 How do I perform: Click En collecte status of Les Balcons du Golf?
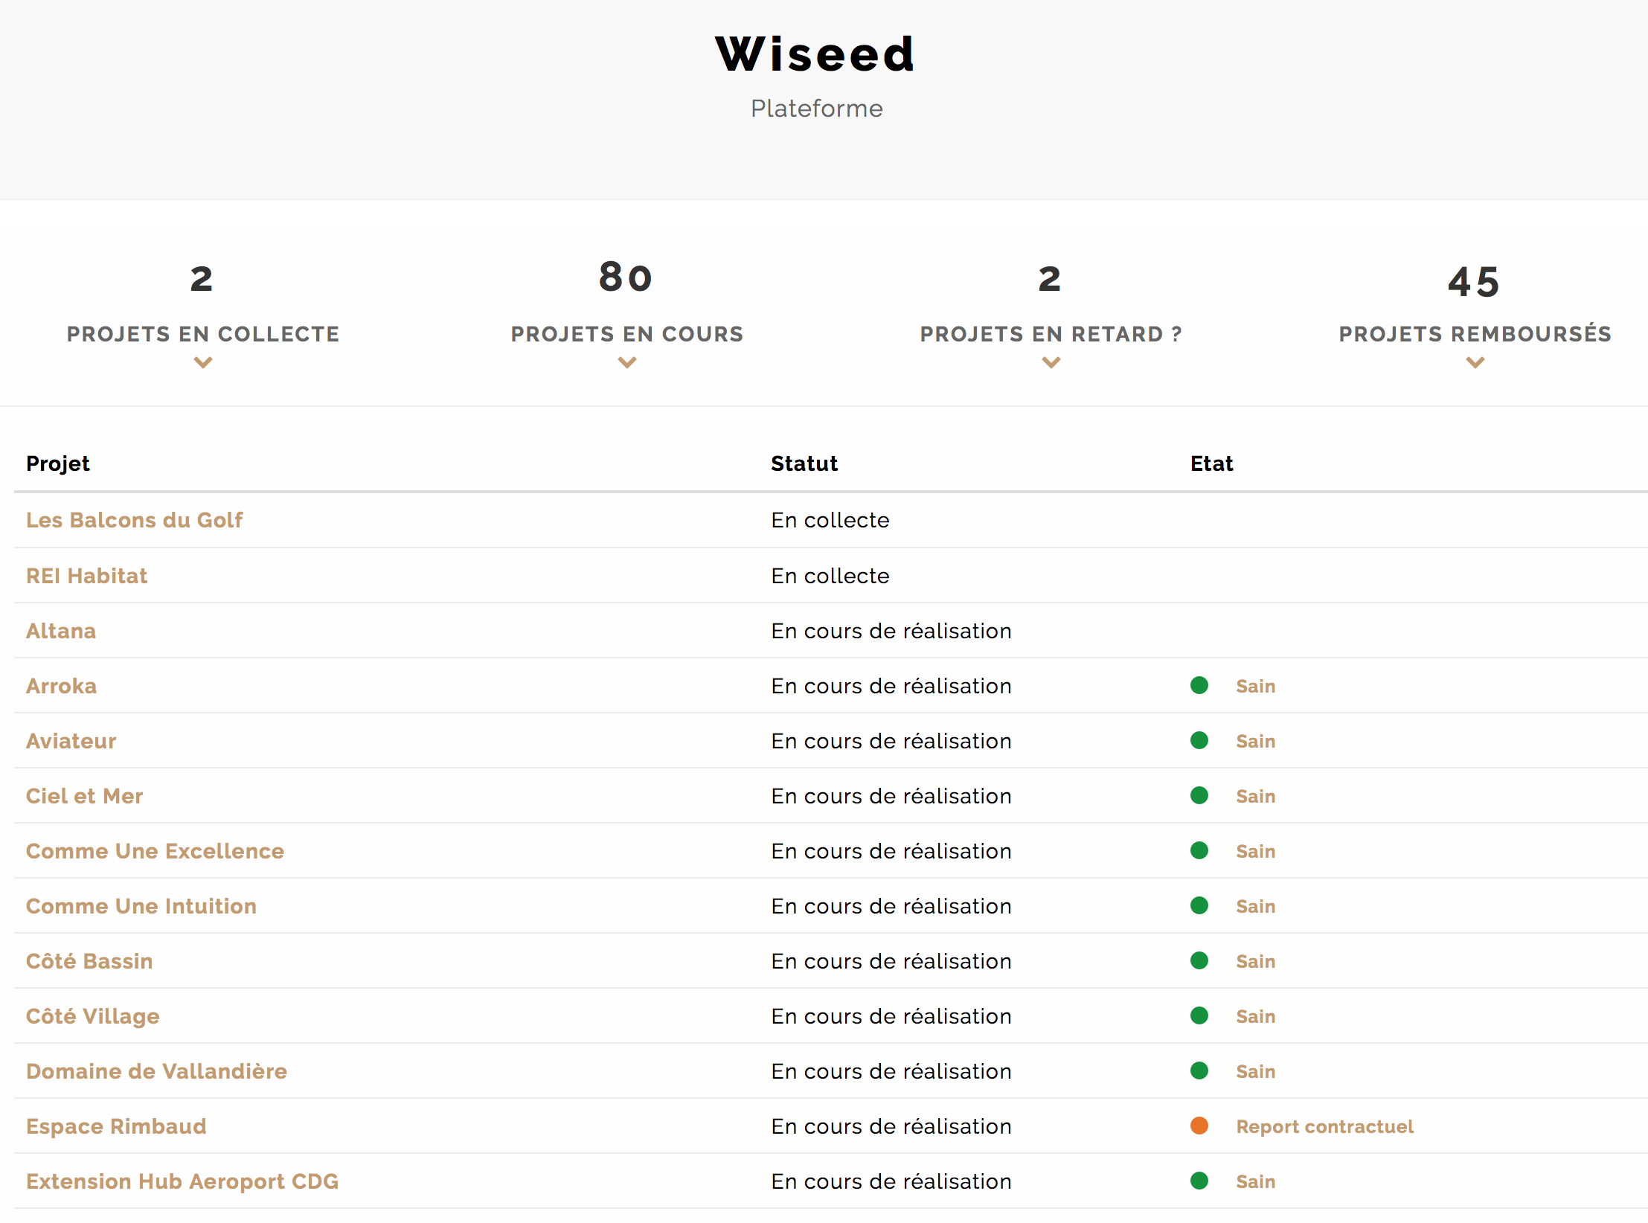coord(830,520)
